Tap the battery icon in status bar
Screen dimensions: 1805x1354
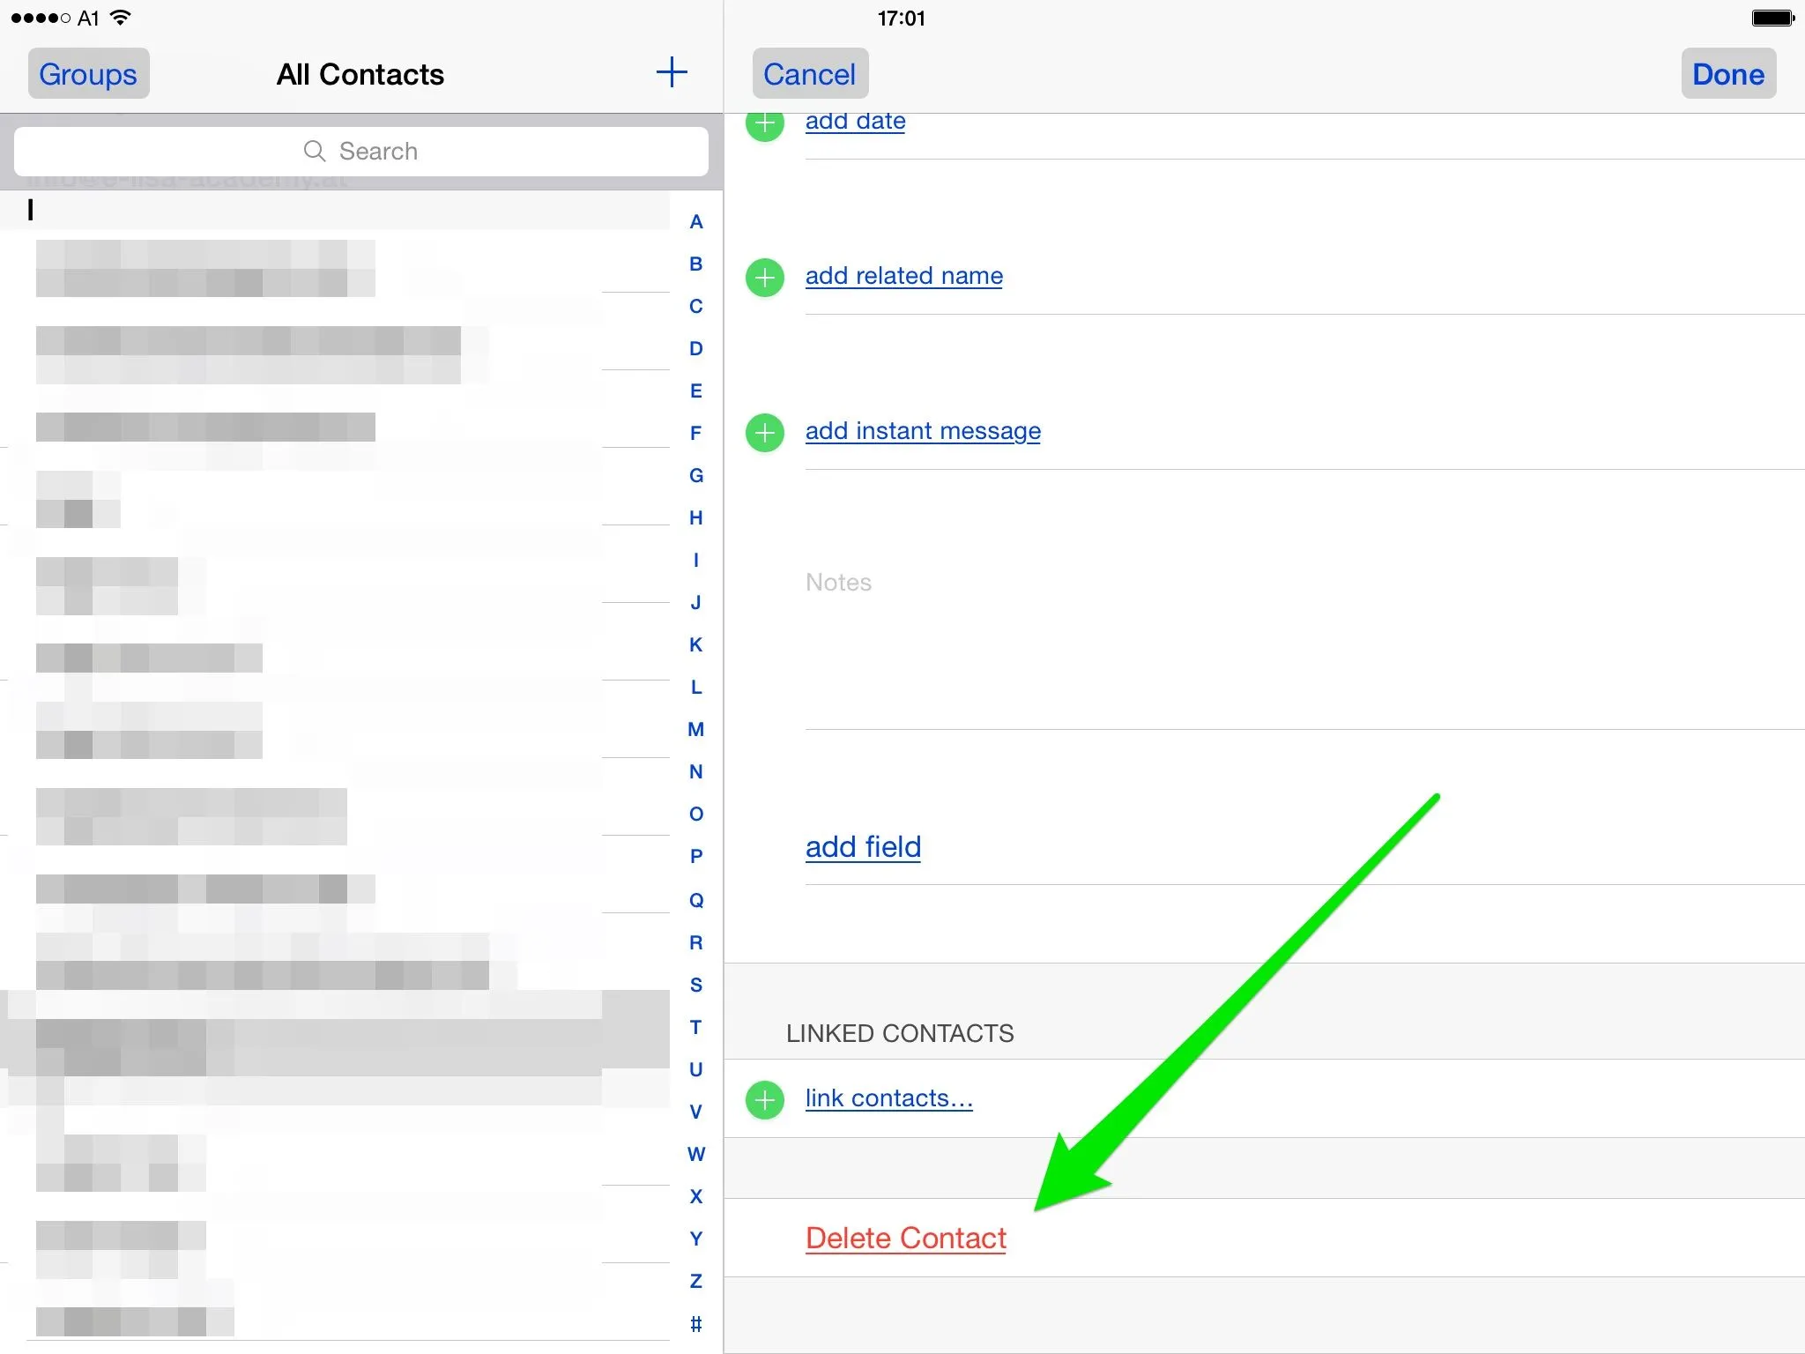tap(1772, 18)
